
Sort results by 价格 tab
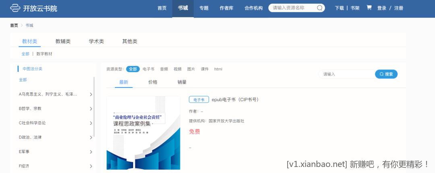tap(153, 82)
